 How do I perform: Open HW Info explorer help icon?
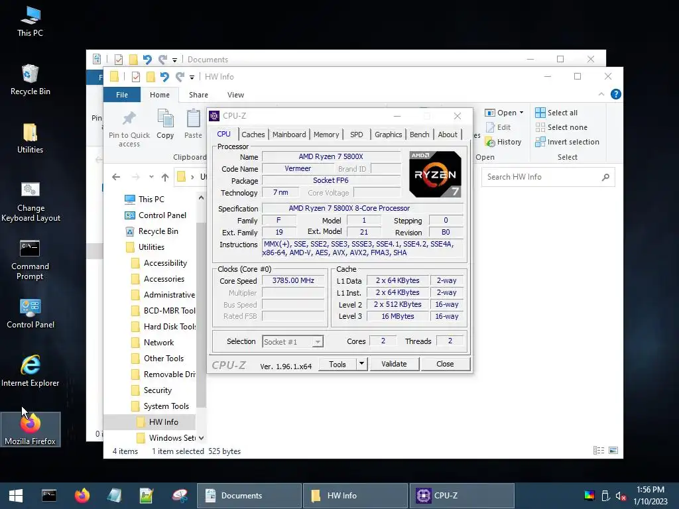pos(615,94)
